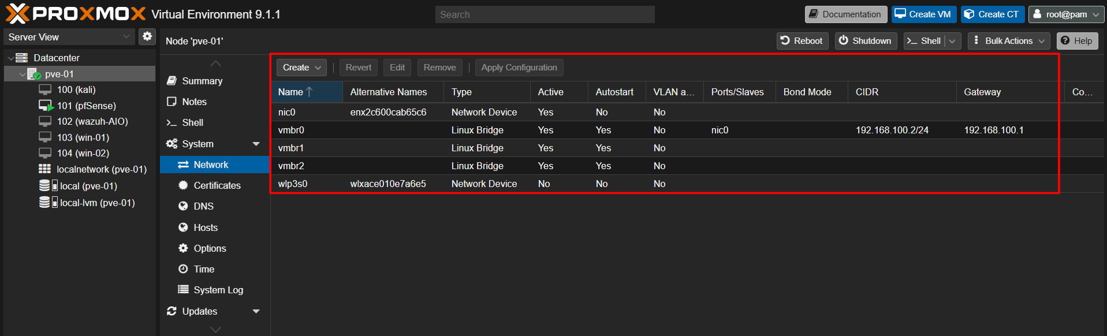Image resolution: width=1107 pixels, height=336 pixels.
Task: Collapse the pve-01 tree node
Action: coord(22,74)
